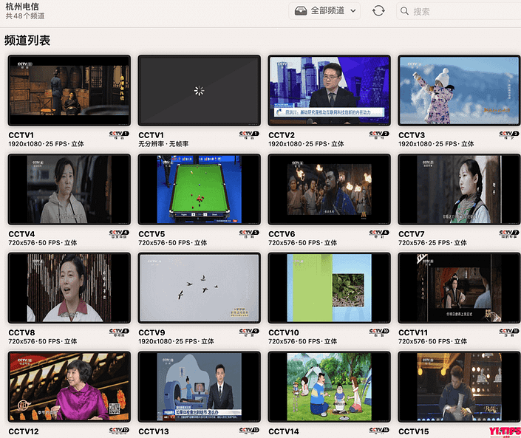Open the first CCTV1 thumbnail with drama scene
The width and height of the screenshot is (521, 438).
point(69,90)
